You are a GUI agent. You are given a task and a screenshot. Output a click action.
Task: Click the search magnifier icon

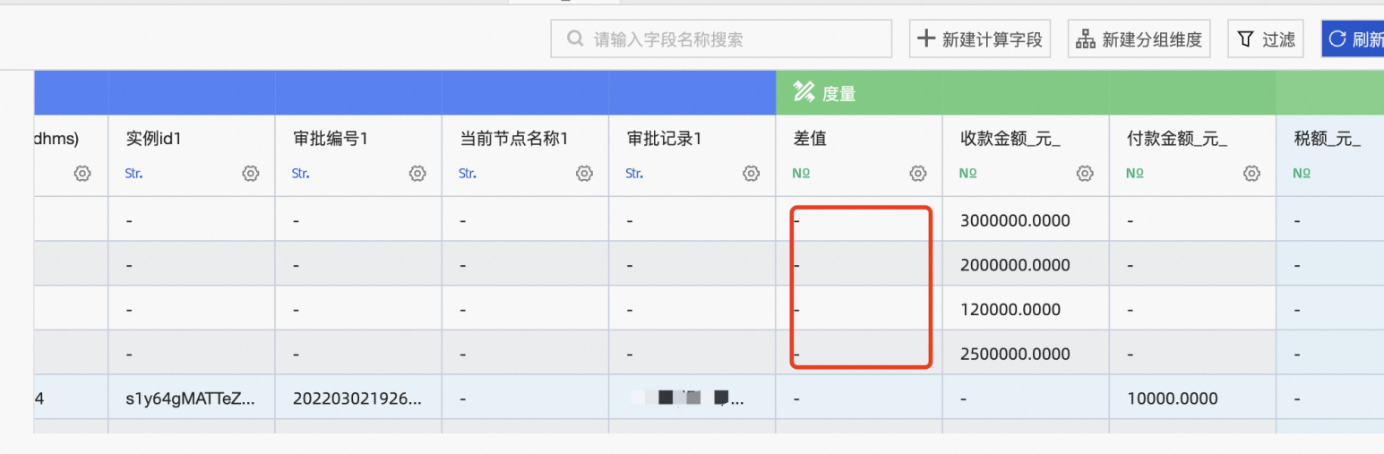point(575,39)
